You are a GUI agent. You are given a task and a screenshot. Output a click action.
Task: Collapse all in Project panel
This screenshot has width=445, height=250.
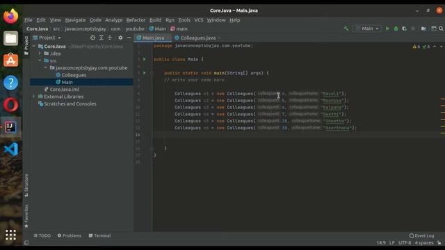(110, 37)
